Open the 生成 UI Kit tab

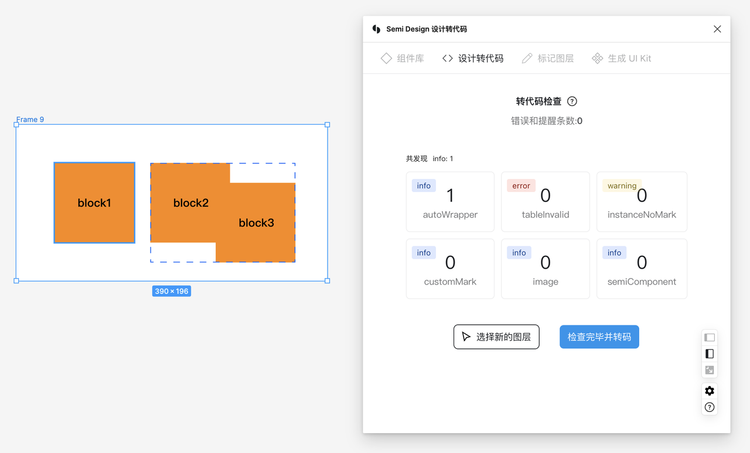click(622, 59)
